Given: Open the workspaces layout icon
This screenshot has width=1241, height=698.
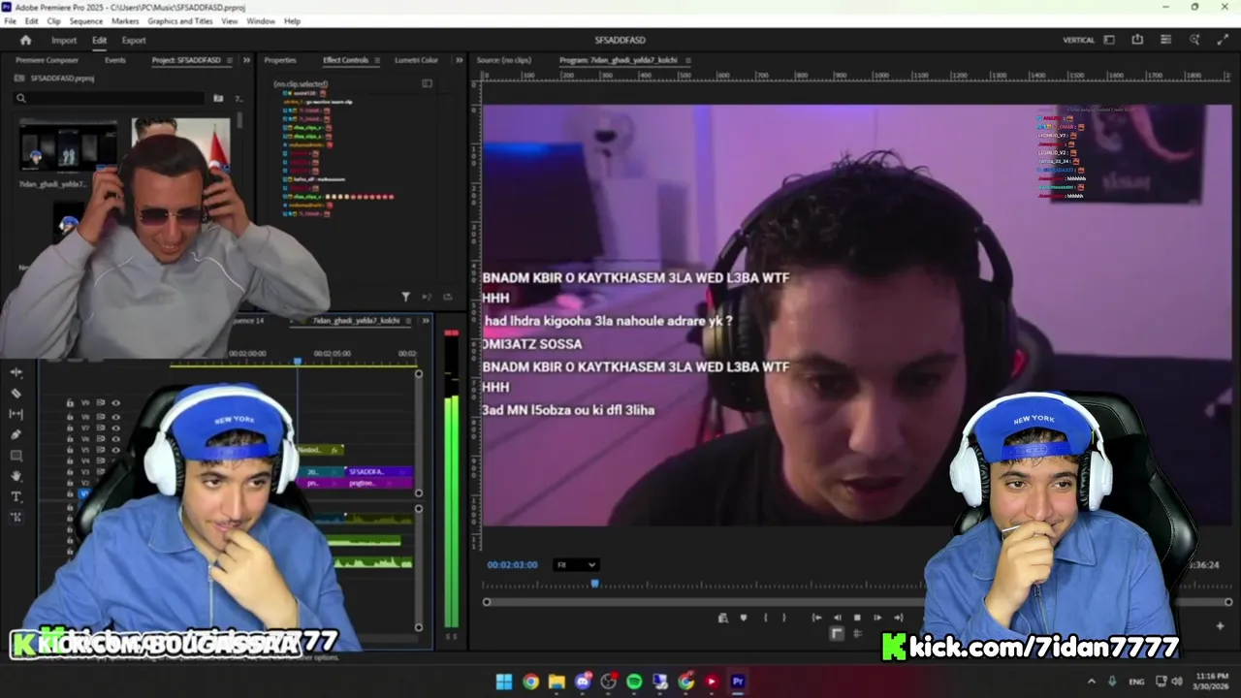Looking at the screenshot, I should [1109, 40].
